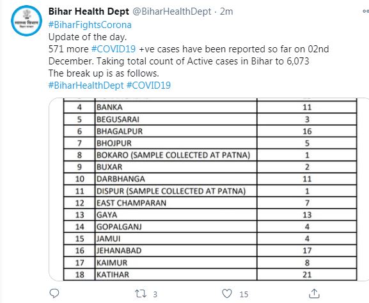Like the tweet with heart icon

click(x=227, y=293)
